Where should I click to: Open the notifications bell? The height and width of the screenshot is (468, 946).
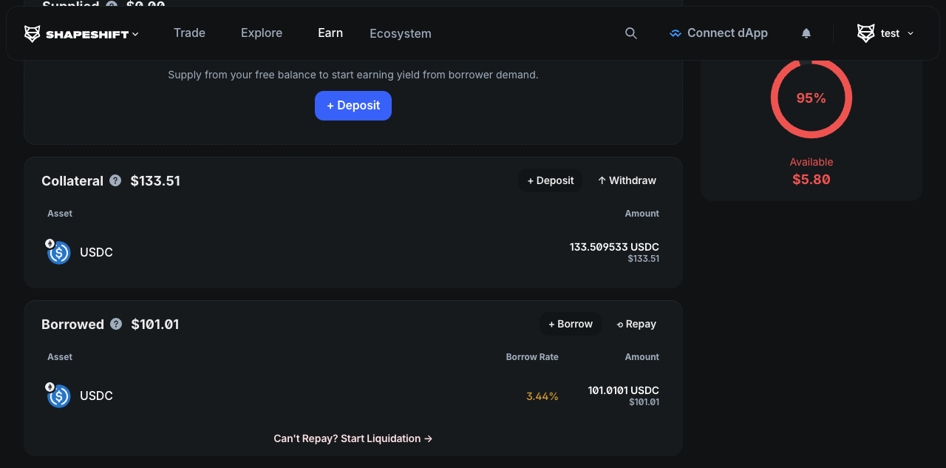click(x=806, y=33)
